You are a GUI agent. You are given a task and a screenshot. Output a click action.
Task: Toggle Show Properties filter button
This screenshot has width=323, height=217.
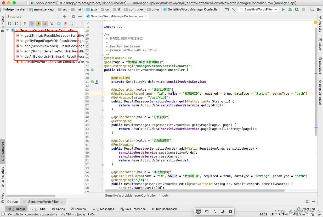click(32, 24)
